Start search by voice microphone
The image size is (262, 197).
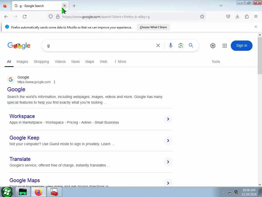click(x=170, y=45)
